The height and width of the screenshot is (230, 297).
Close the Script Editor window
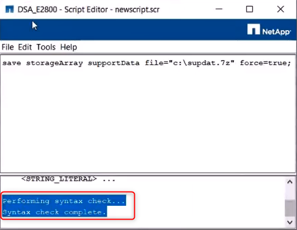click(x=281, y=9)
